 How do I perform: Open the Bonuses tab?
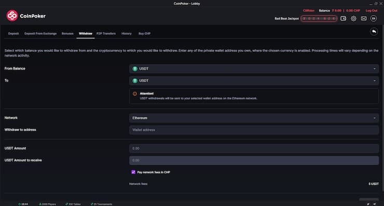pyautogui.click(x=67, y=34)
